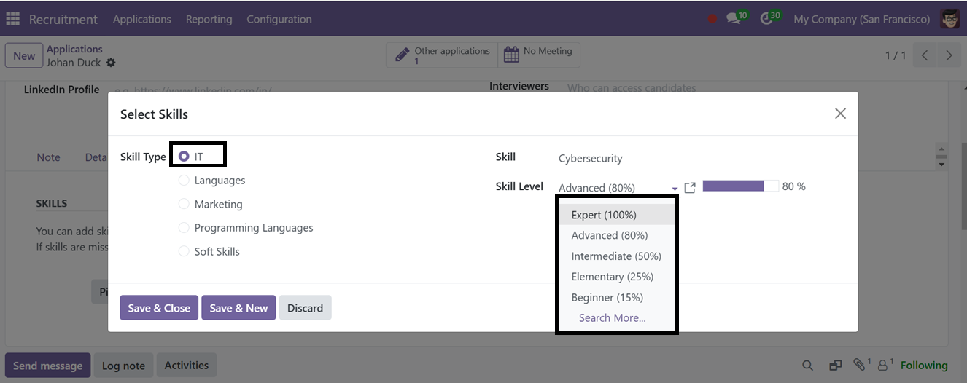Select the Languages skill type radio

pos(184,181)
